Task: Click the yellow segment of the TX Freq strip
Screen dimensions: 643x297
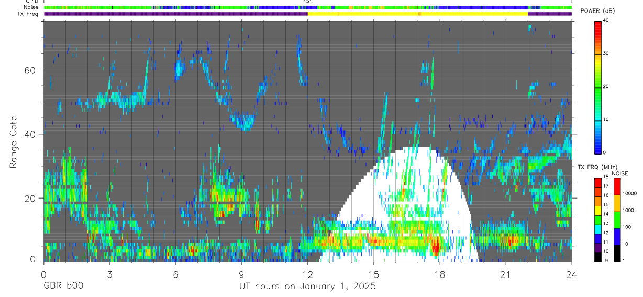Action: (x=417, y=14)
